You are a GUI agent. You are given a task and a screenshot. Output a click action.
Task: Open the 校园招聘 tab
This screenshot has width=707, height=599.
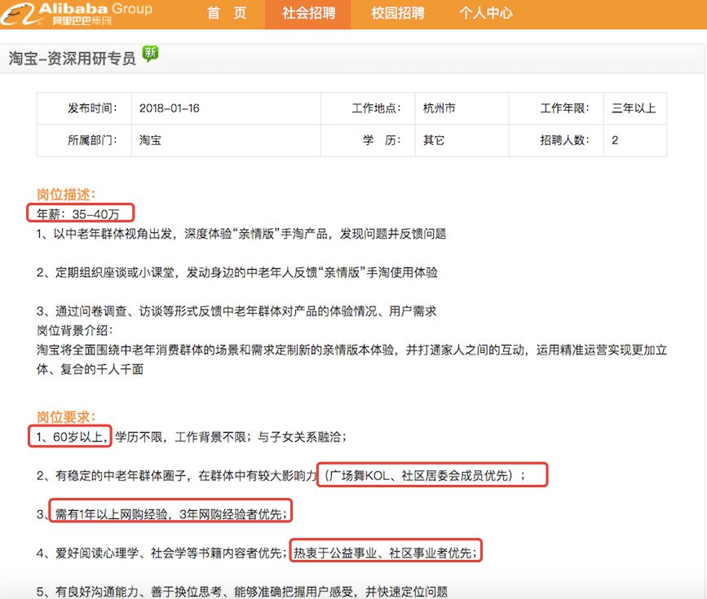click(x=398, y=13)
